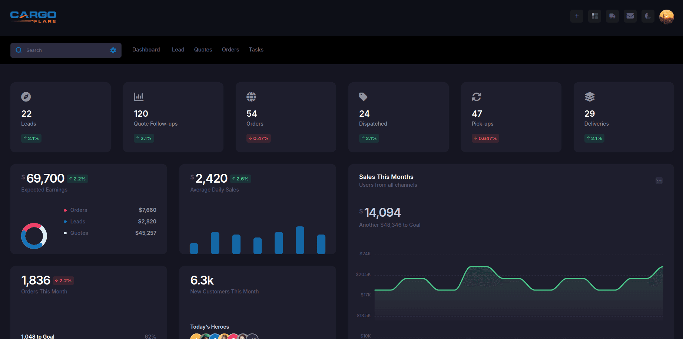Click the $7,660 Orders value

pyautogui.click(x=147, y=210)
